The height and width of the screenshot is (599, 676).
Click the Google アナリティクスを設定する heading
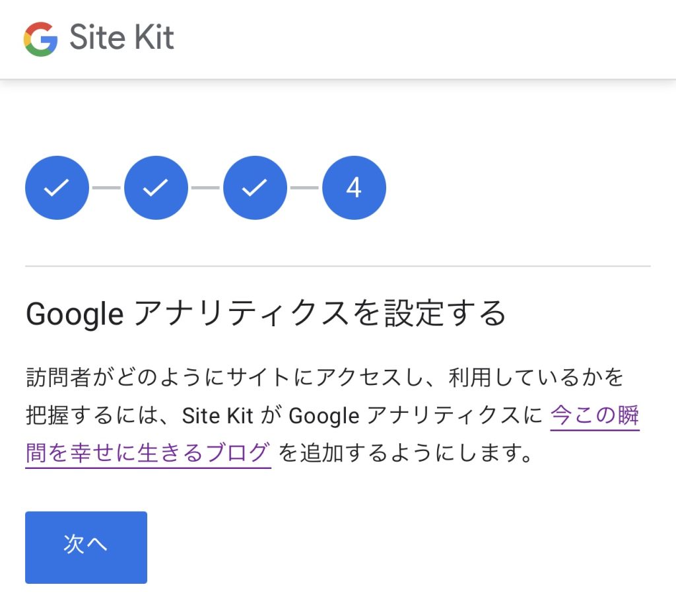click(265, 314)
